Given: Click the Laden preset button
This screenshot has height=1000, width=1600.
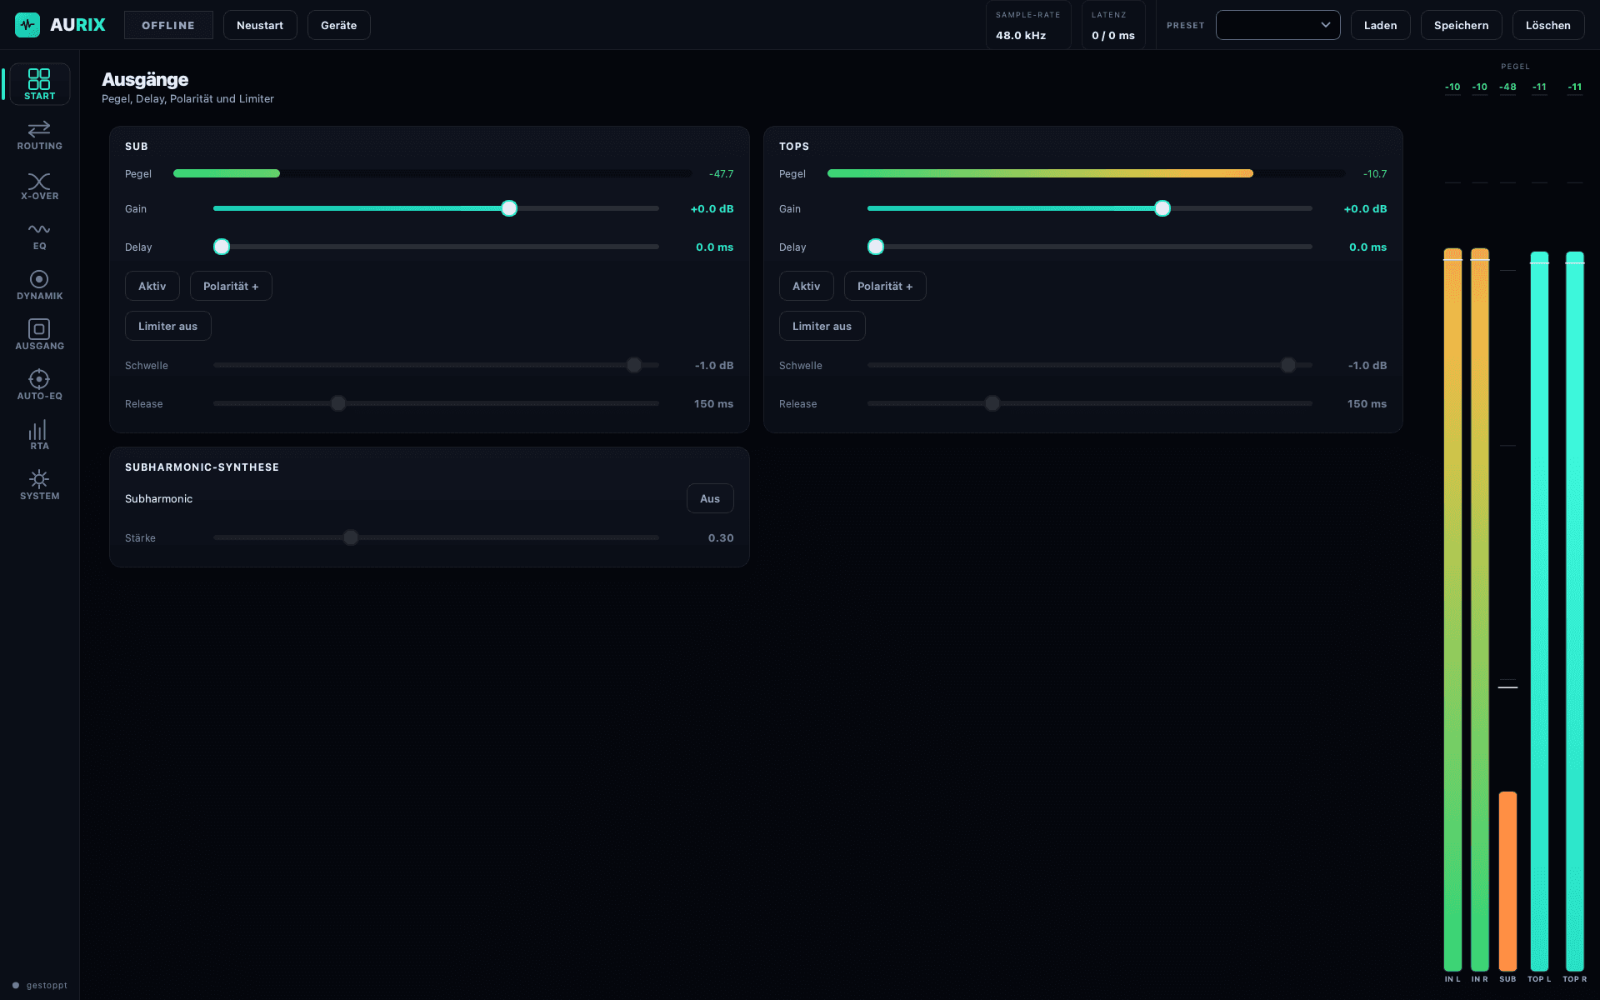Looking at the screenshot, I should [x=1381, y=25].
